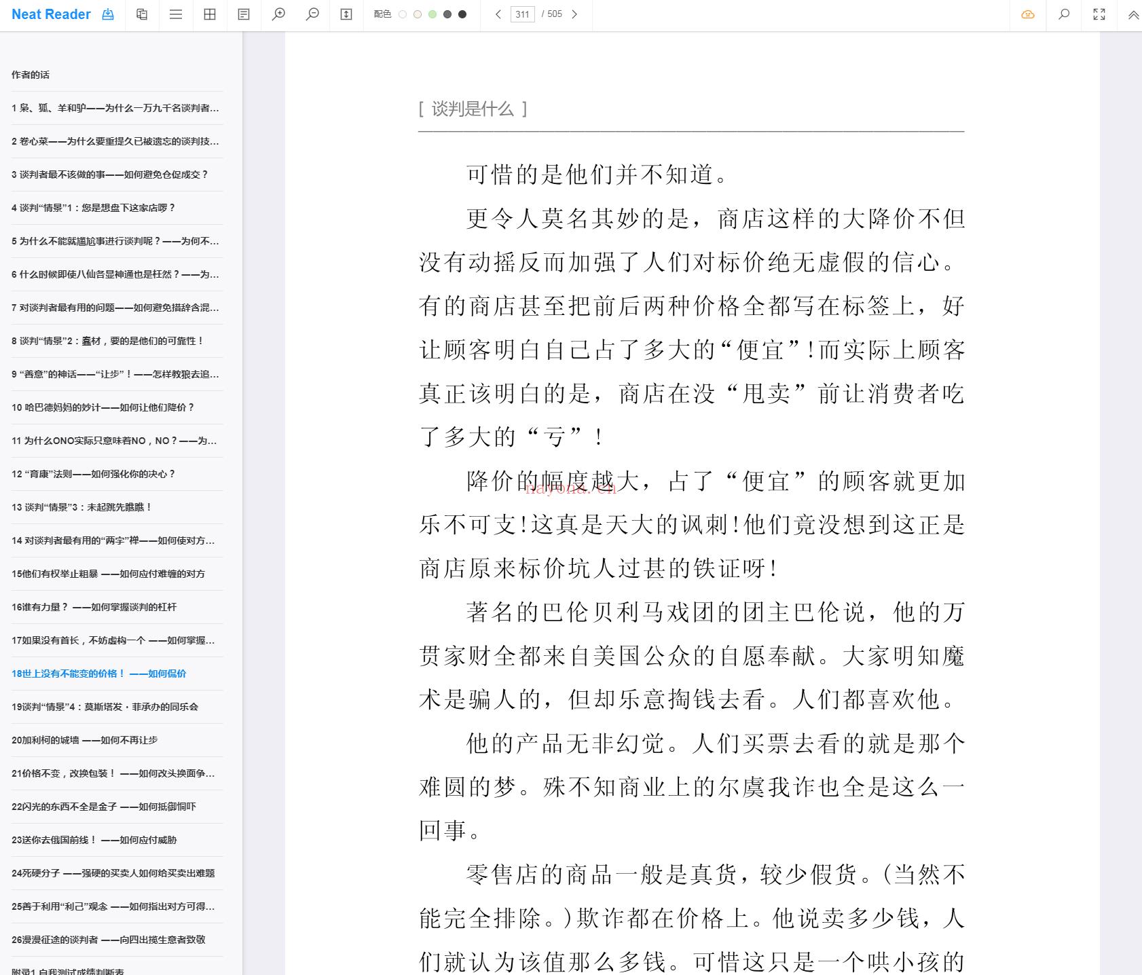Open chapter 9 “善意”的神话
1142x975 pixels.
coord(115,374)
